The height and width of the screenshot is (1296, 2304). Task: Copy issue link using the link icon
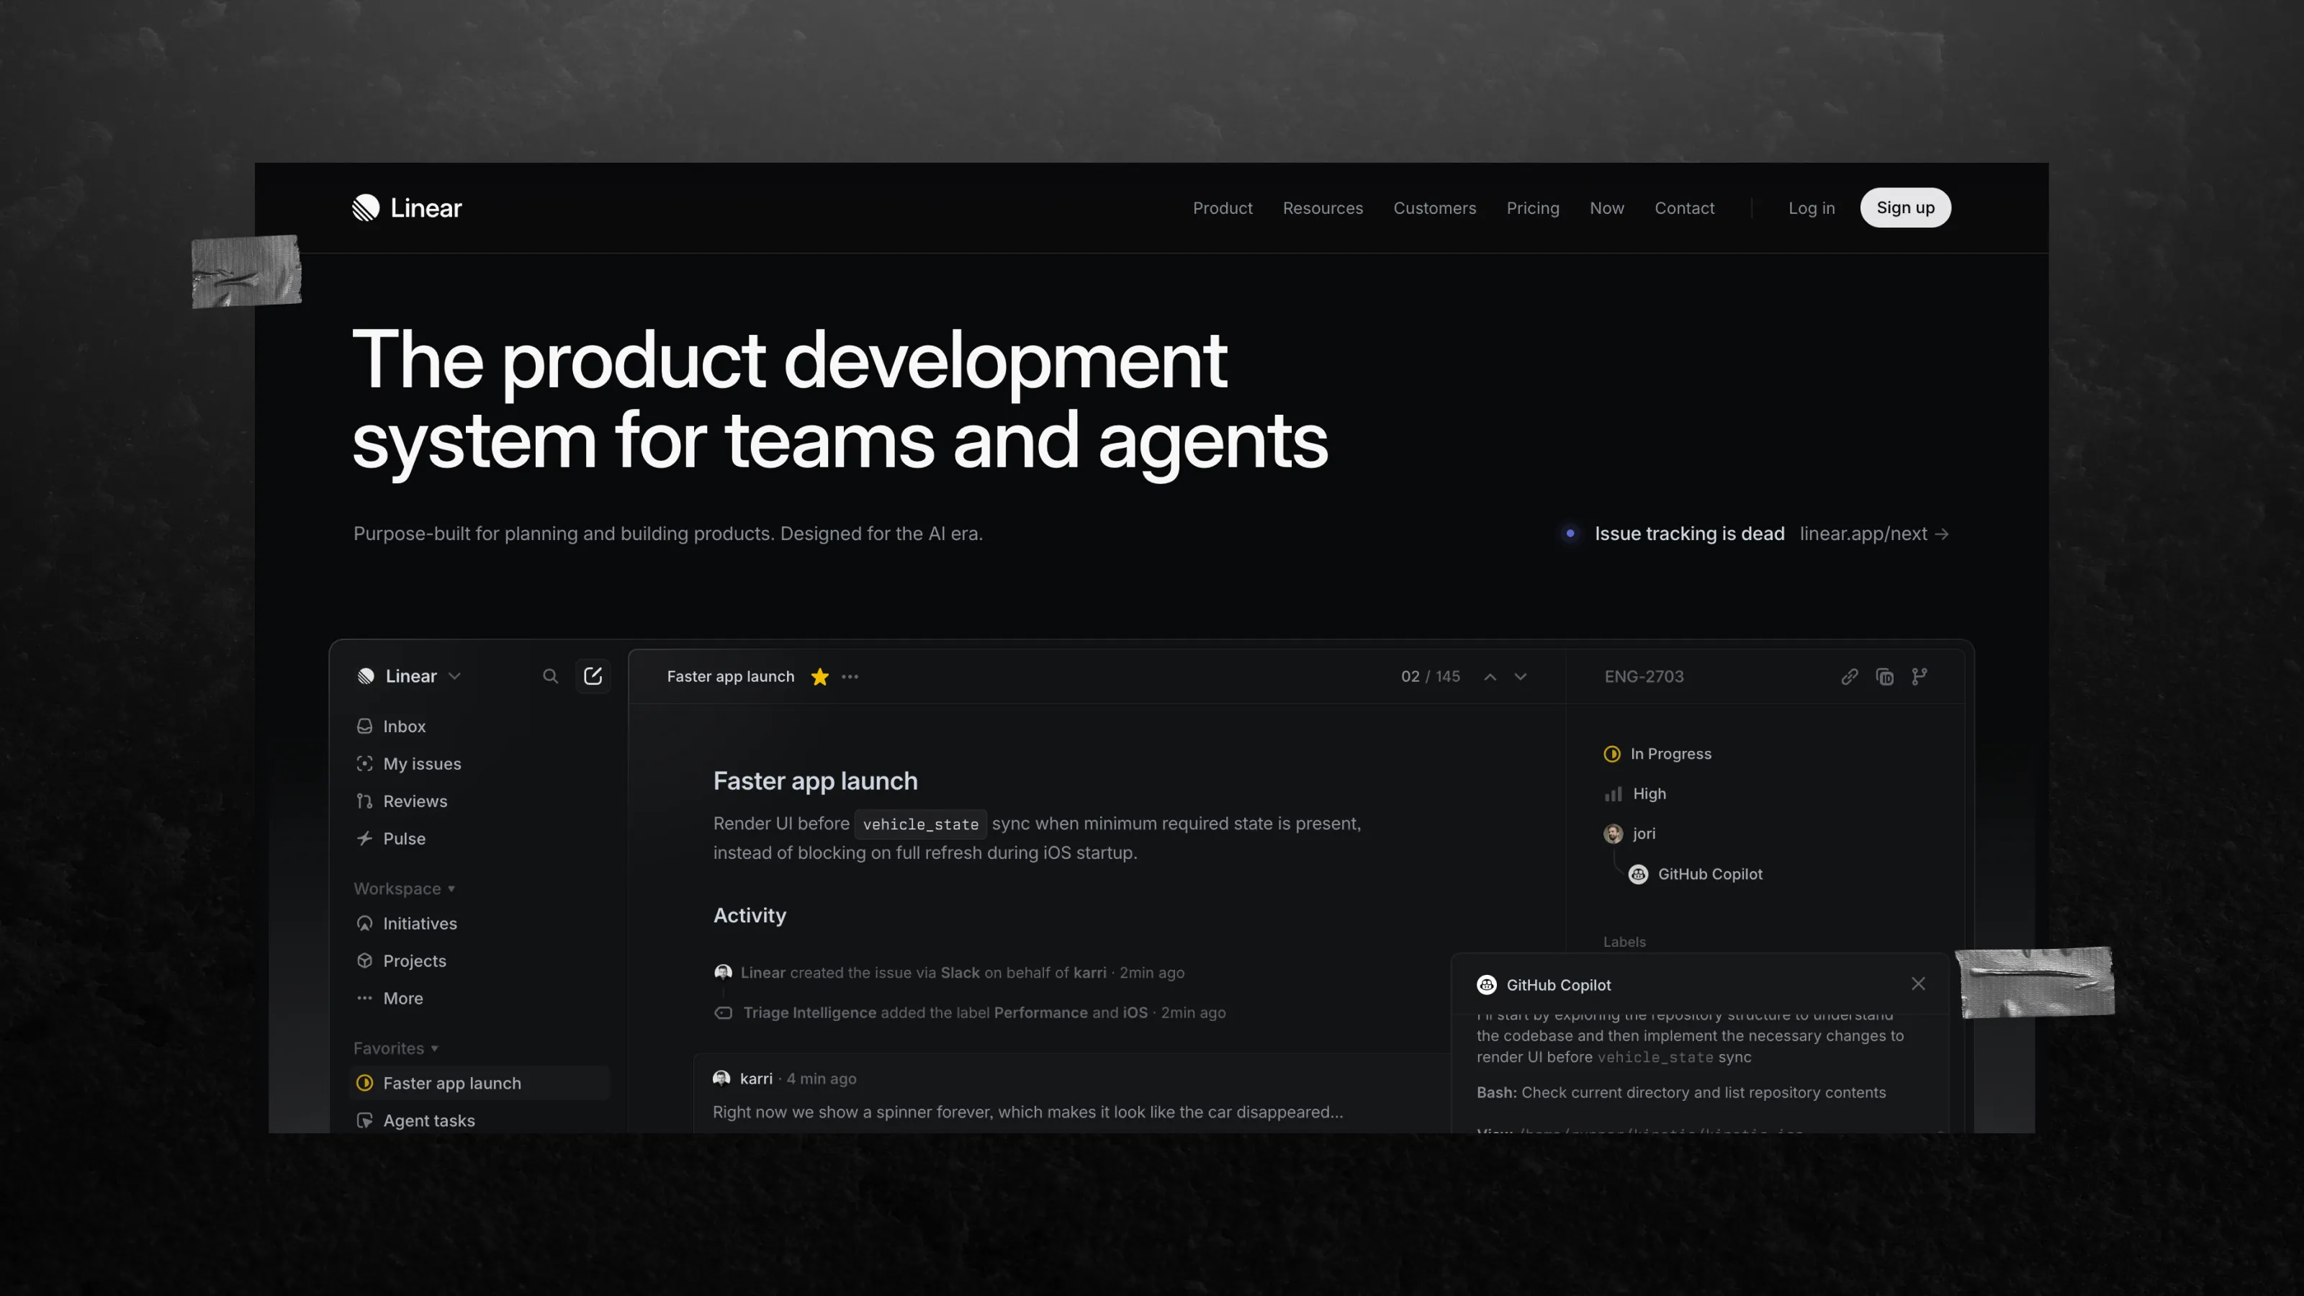tap(1850, 676)
